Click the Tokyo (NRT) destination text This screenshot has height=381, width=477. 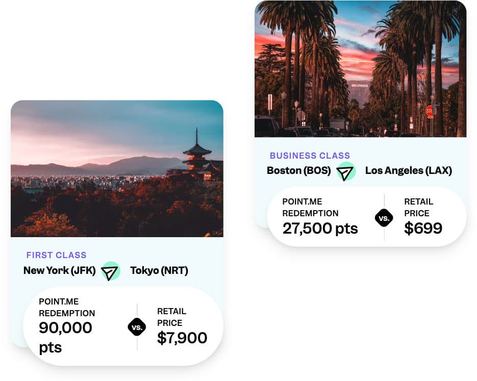click(159, 270)
